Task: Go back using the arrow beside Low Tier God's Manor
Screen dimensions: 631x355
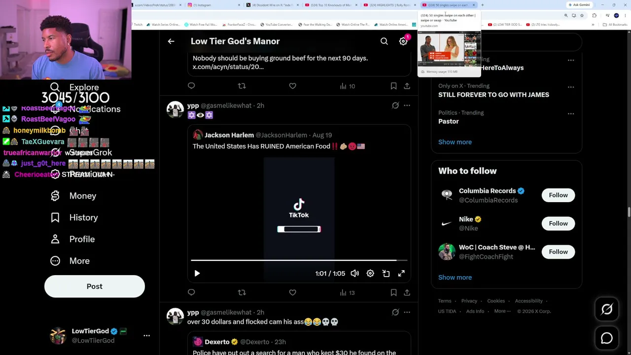Action: (x=171, y=41)
